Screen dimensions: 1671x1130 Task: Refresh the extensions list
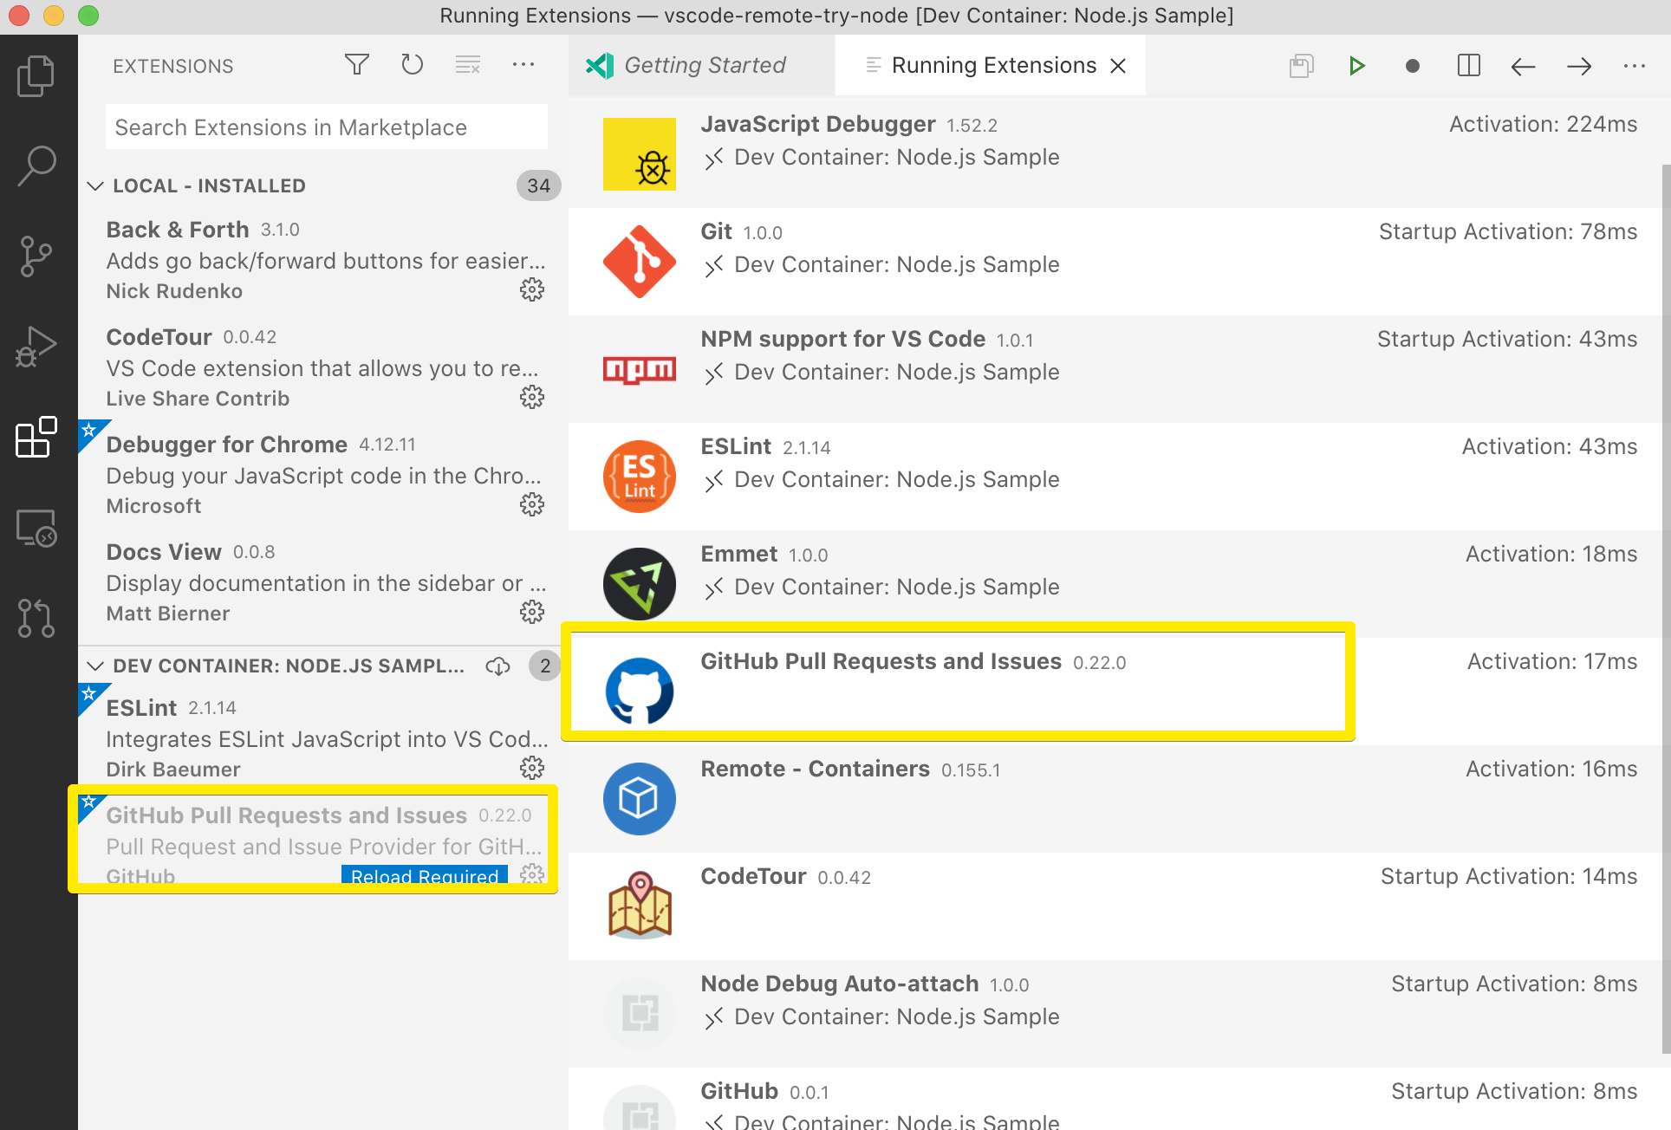[413, 65]
